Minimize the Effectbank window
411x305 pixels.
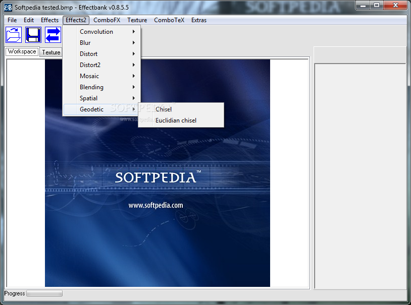(x=363, y=5)
